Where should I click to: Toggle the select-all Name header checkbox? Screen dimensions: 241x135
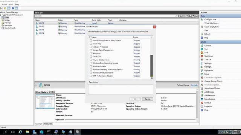click(90, 37)
